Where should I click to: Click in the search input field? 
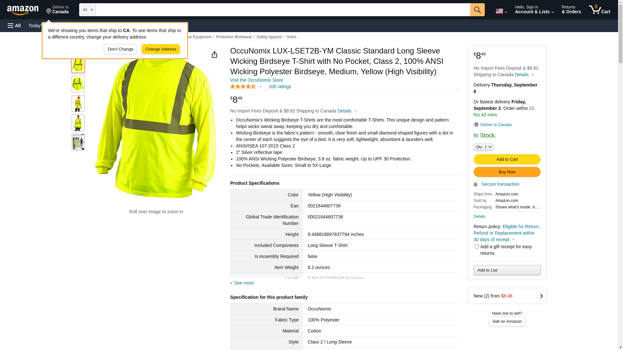pyautogui.click(x=282, y=10)
